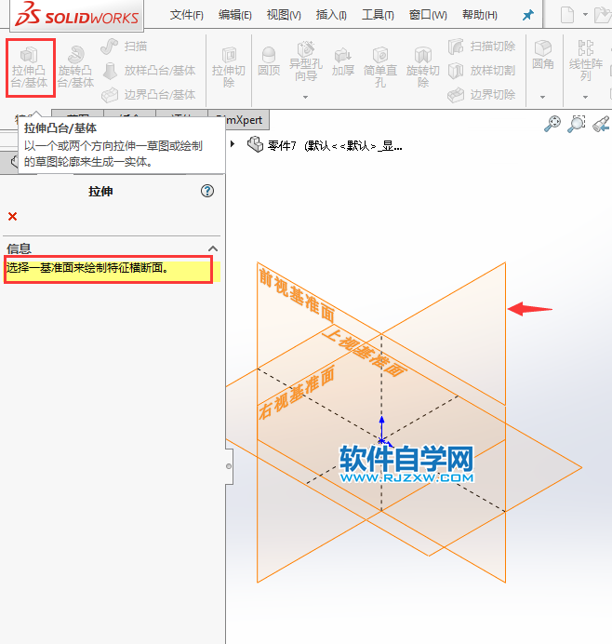
Task: Open the 窗口(W) menu
Action: point(428,15)
